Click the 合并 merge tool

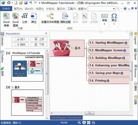85,18
